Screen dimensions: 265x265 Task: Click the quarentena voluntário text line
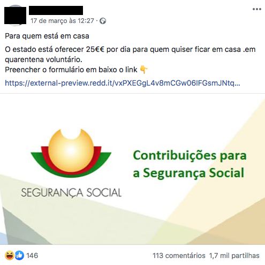pyautogui.click(x=43, y=59)
